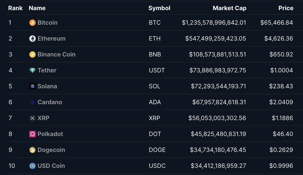Sort table by Rank column header

[x=15, y=8]
